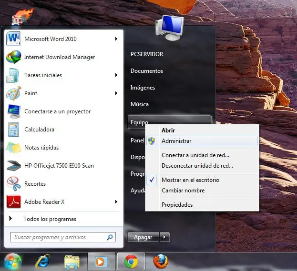The image size is (297, 271).
Task: Select Conectar a unidad de red
Action: [x=195, y=155]
